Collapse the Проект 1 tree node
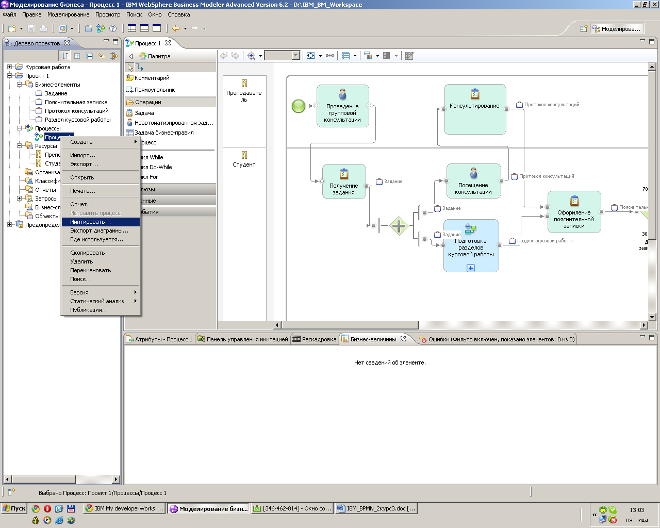This screenshot has width=660, height=528. [9, 76]
